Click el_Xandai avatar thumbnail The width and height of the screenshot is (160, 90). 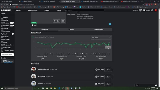click(x=34, y=76)
